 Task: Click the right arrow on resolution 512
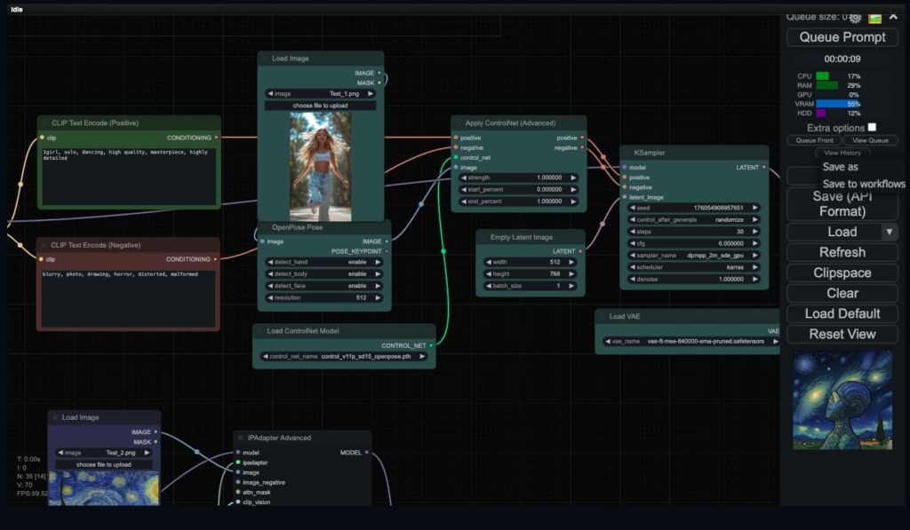(x=378, y=297)
